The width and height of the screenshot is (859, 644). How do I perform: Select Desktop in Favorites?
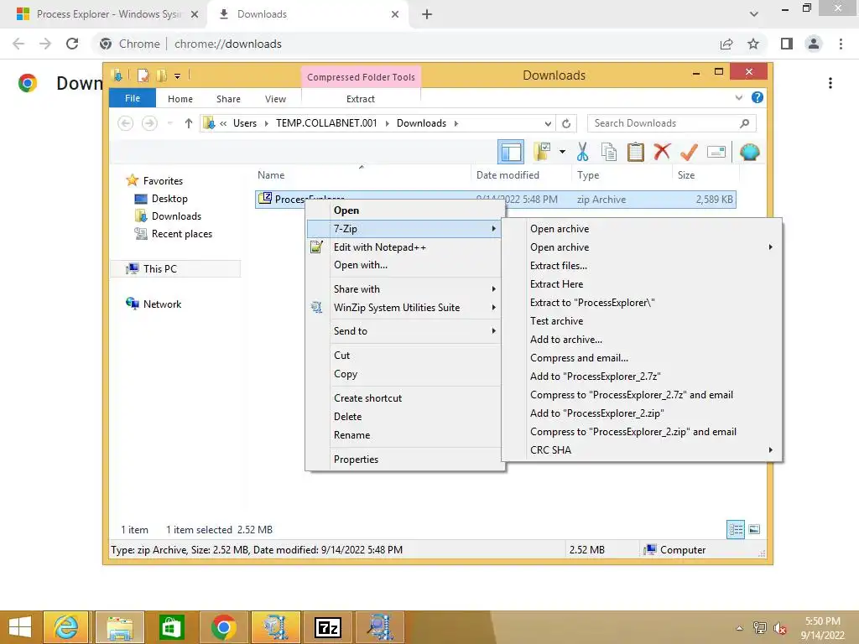[x=169, y=198]
